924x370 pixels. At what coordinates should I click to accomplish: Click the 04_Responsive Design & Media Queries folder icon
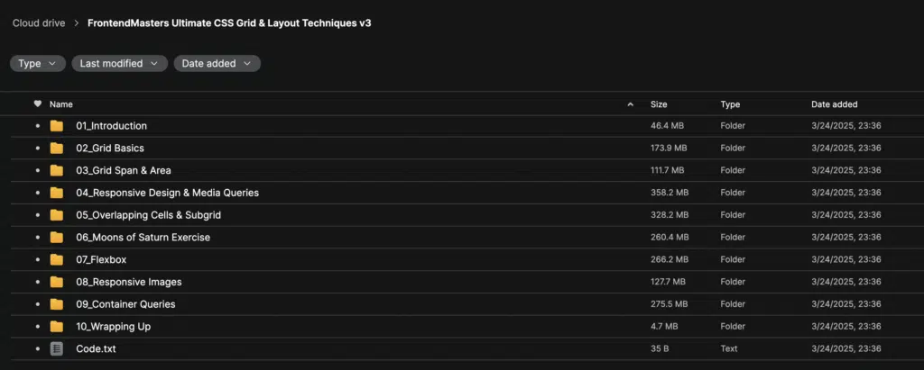tap(57, 193)
